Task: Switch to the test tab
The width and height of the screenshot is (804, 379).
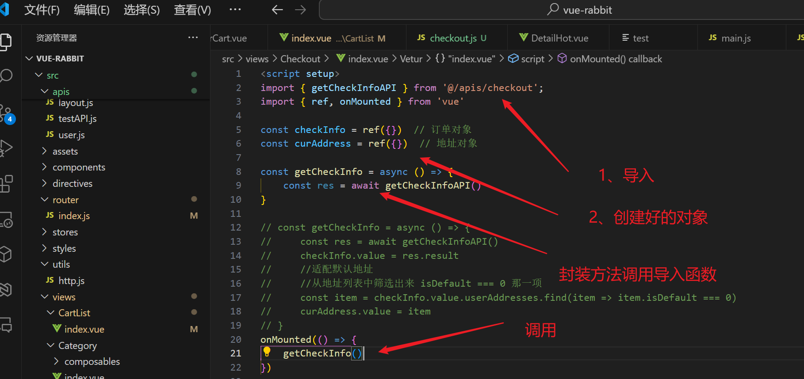Action: [653, 38]
